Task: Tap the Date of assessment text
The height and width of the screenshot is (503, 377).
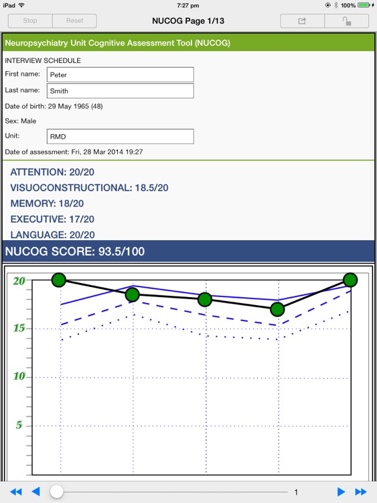Action: pos(74,152)
